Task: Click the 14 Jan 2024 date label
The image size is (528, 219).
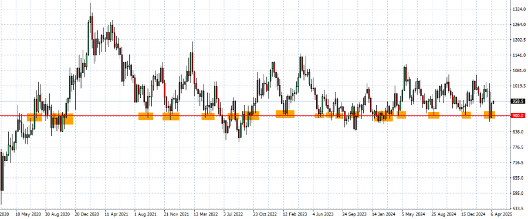Action: click(384, 214)
